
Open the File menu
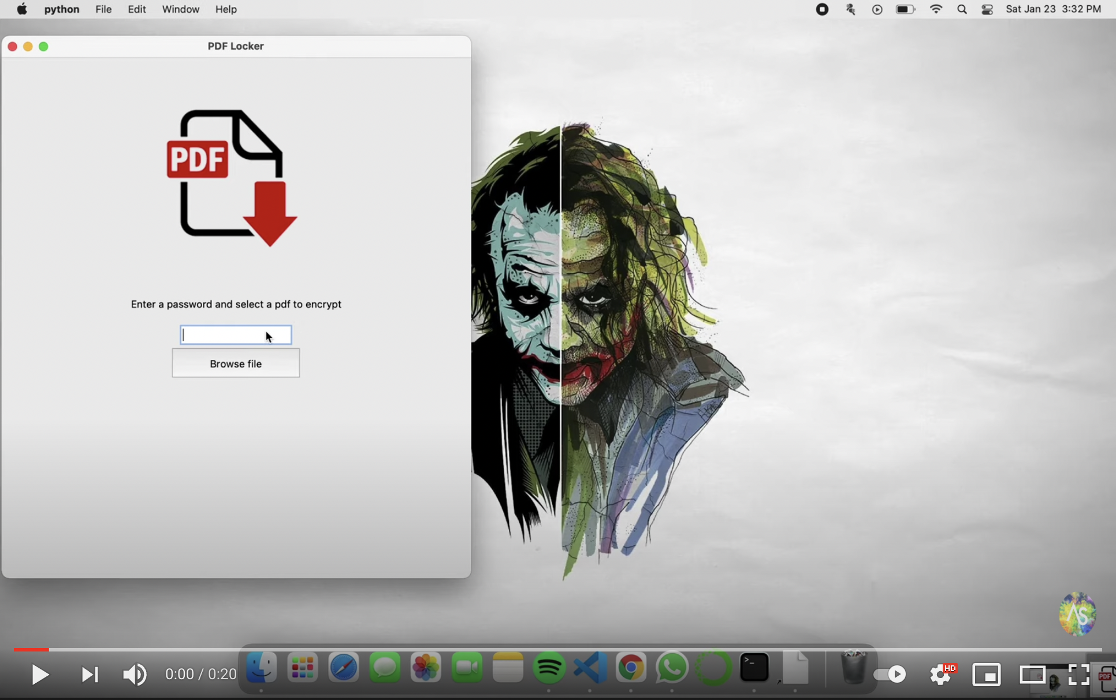(103, 9)
